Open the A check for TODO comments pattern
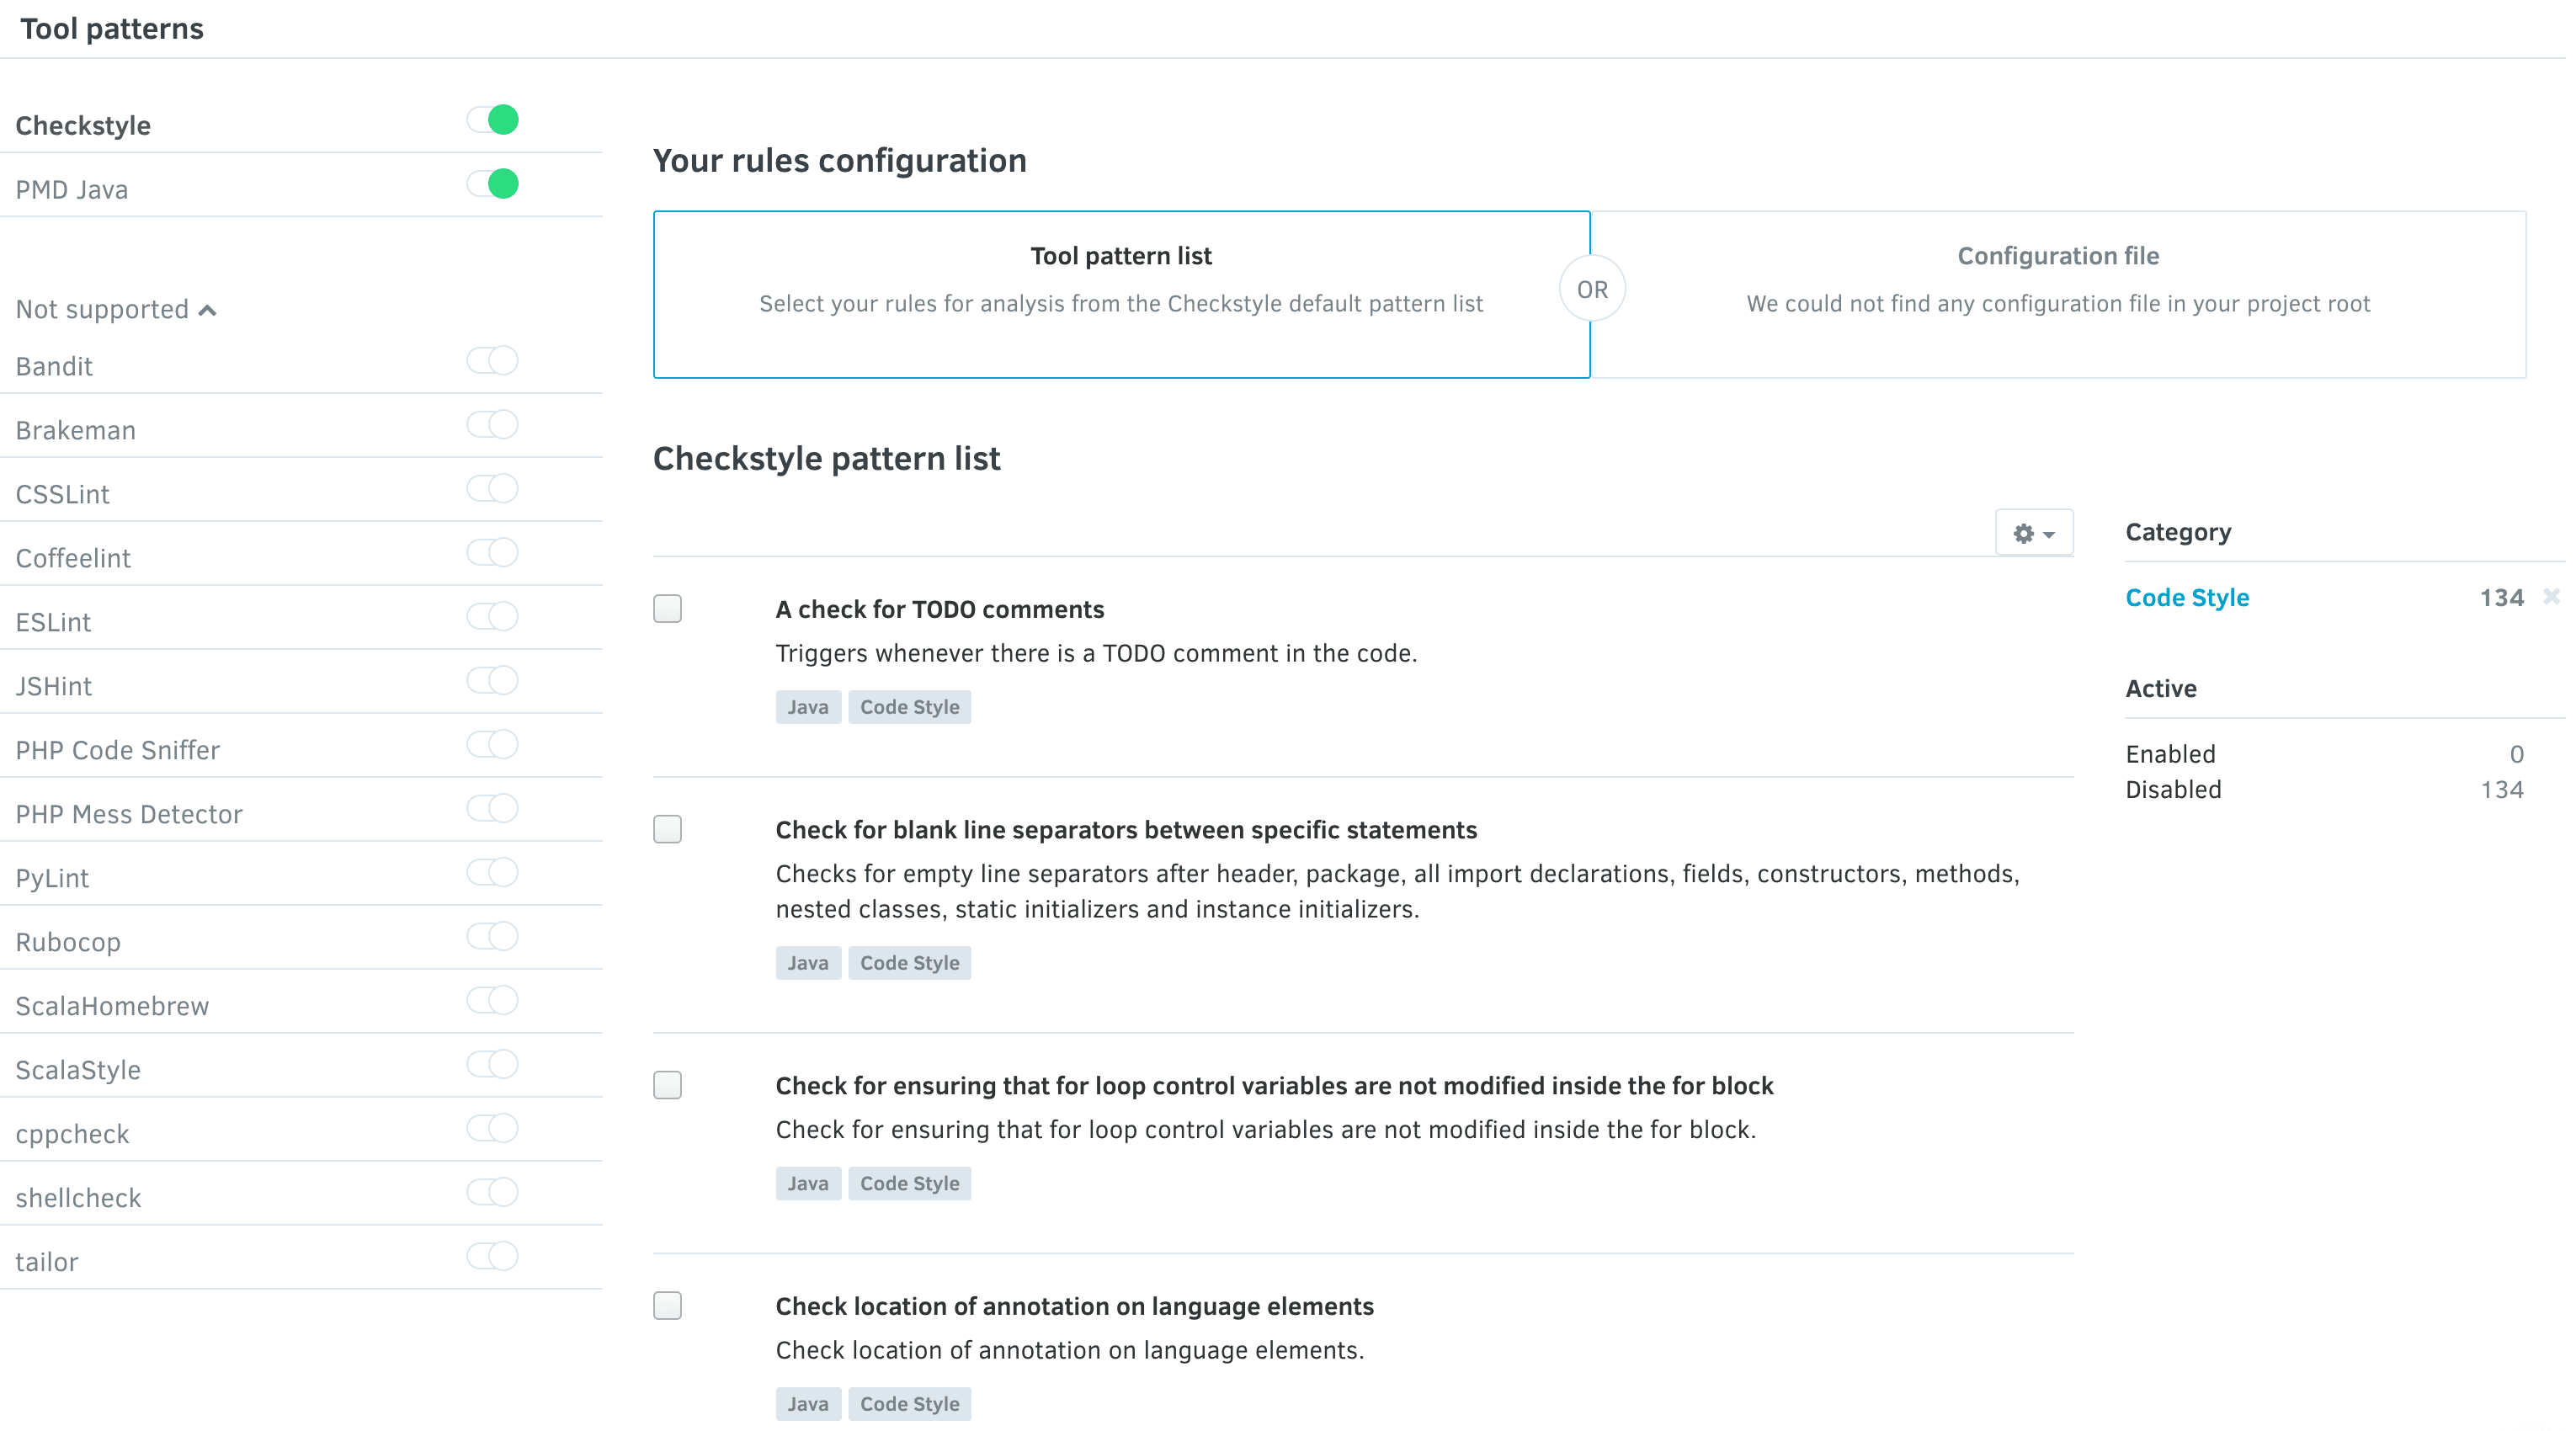 [939, 609]
